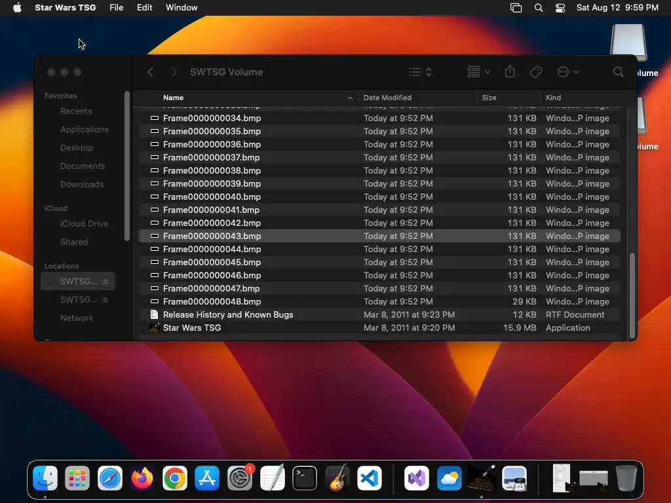Select Frame0000000046.bmp in the list
Image resolution: width=671 pixels, height=503 pixels.
click(379, 276)
